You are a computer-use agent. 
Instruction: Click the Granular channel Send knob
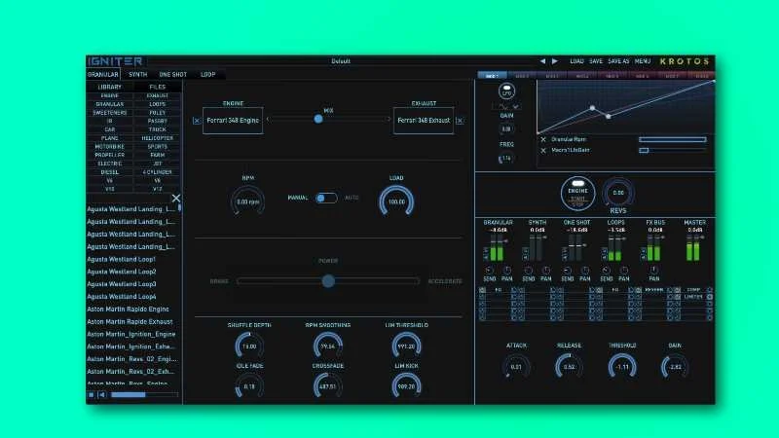(489, 271)
